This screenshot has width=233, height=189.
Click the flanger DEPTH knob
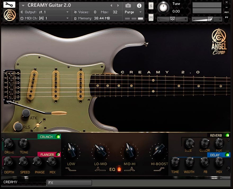click(x=8, y=162)
